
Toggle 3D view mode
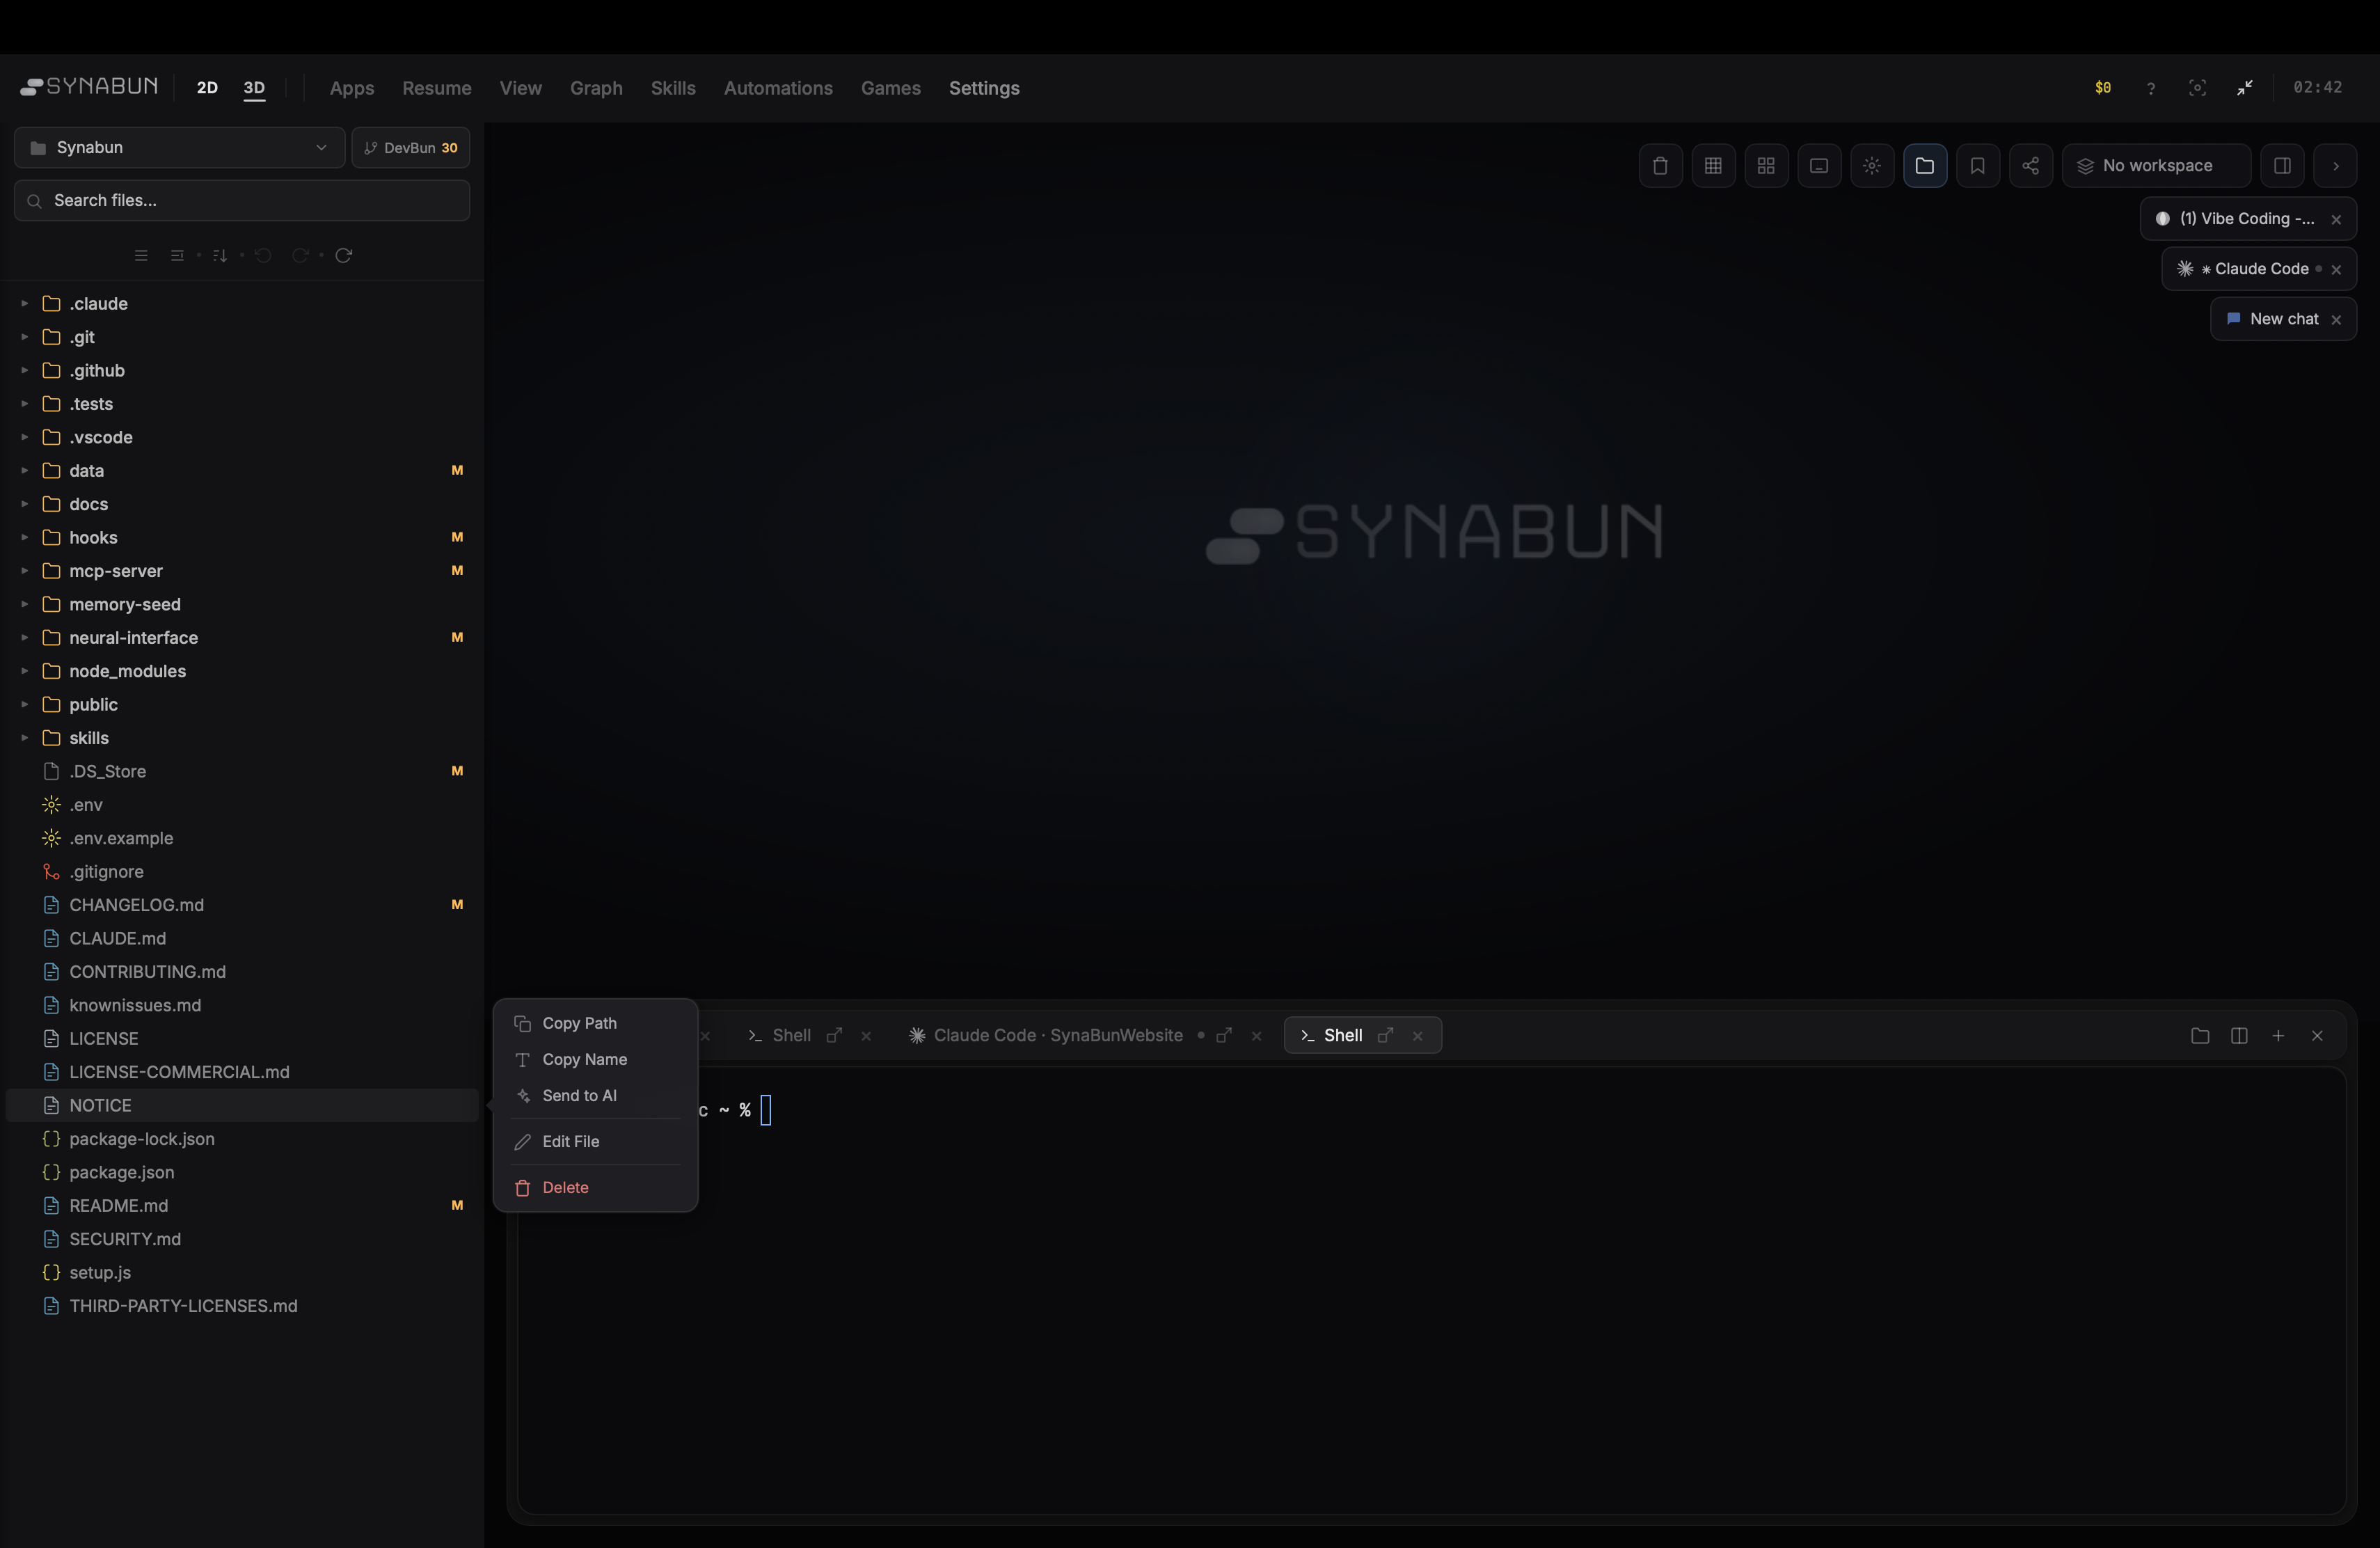[x=254, y=88]
